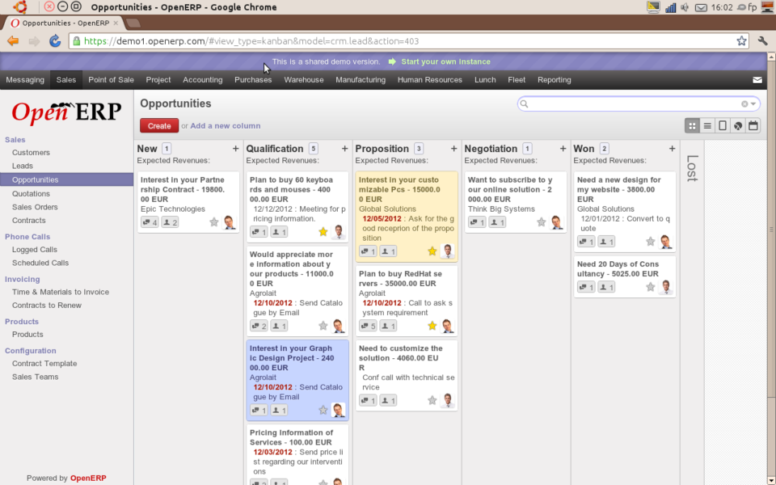Click user avatar on online solution card
This screenshot has width=776, height=485.
(x=557, y=222)
